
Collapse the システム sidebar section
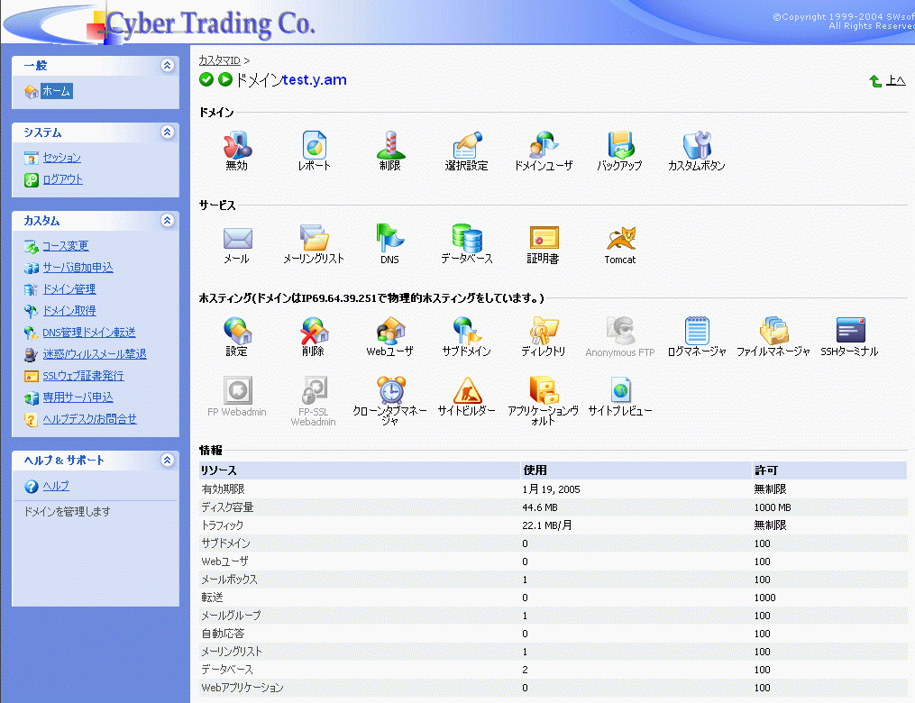[x=167, y=132]
